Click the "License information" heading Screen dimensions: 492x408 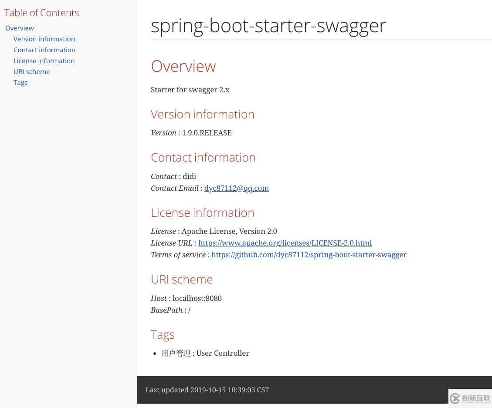203,212
